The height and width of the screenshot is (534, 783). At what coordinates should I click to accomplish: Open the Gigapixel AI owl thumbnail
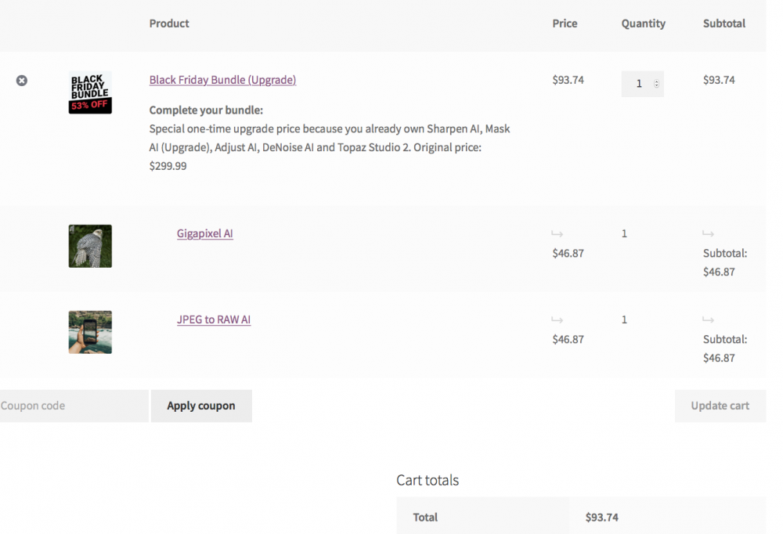[x=90, y=246]
